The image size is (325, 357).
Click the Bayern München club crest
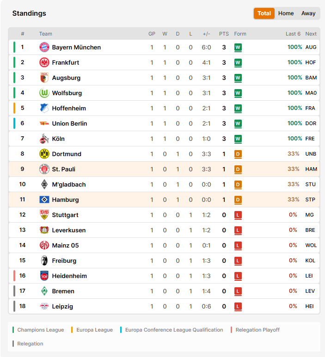[x=44, y=47]
